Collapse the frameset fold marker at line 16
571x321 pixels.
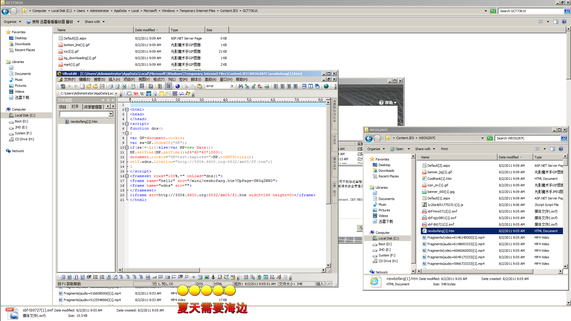click(x=127, y=176)
